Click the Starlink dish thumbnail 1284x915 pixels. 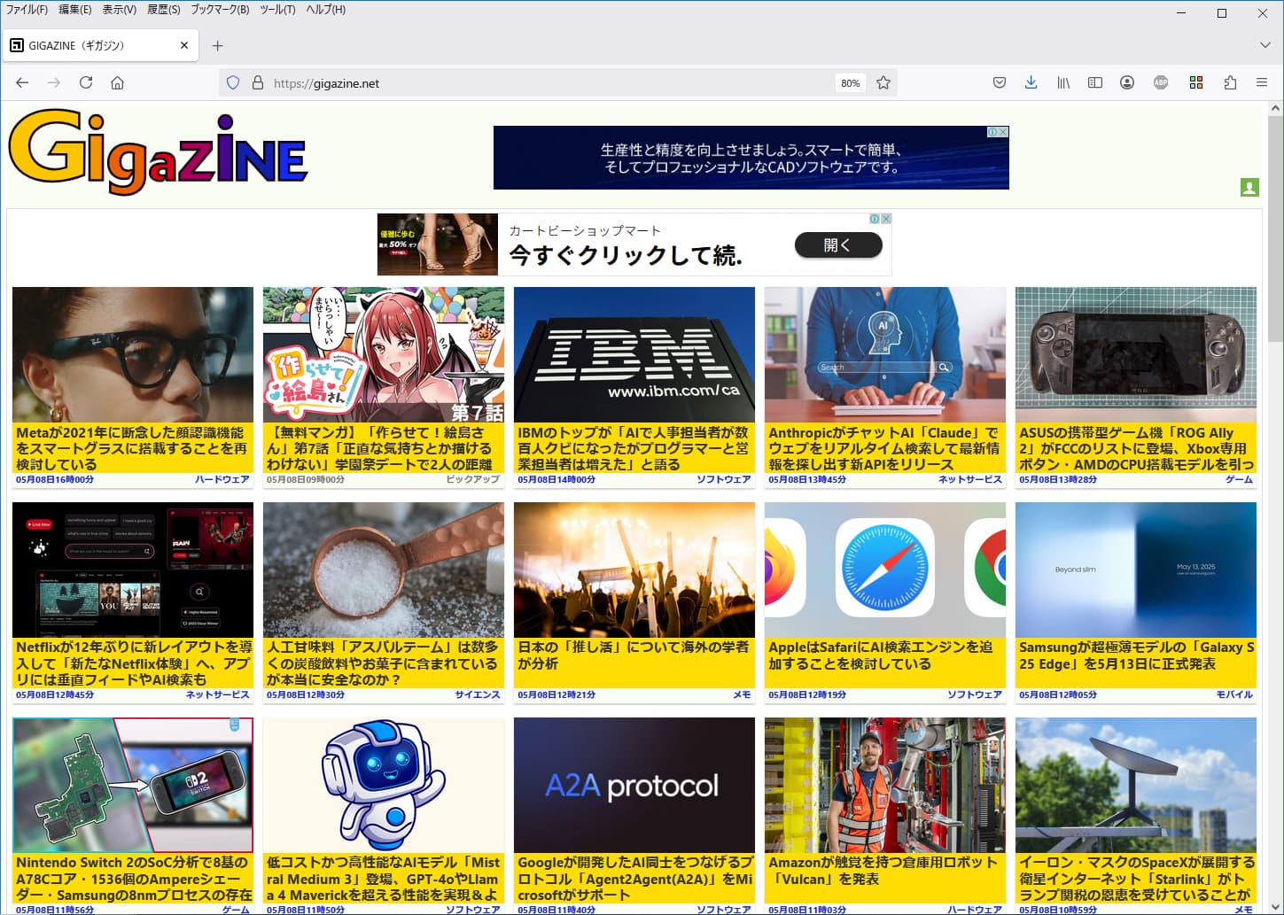coord(1136,785)
